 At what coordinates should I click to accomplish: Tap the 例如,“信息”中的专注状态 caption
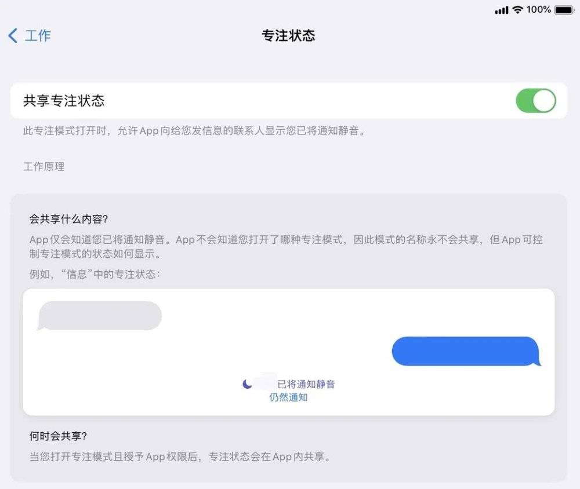[x=95, y=274]
